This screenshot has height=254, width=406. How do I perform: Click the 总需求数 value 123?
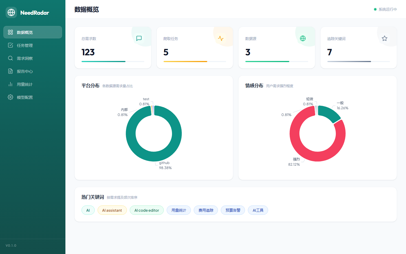pyautogui.click(x=88, y=52)
